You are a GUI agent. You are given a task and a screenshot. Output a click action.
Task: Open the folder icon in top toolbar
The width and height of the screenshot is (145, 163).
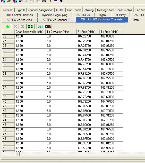click(x=9, y=1)
